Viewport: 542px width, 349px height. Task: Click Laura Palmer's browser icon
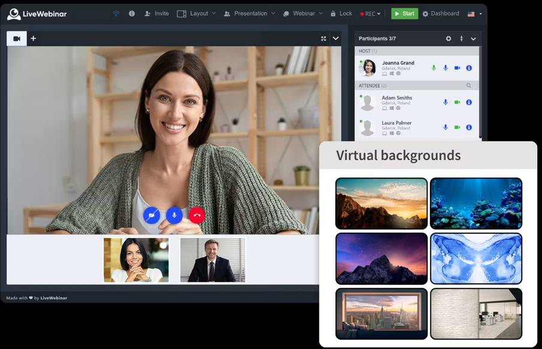(x=398, y=133)
